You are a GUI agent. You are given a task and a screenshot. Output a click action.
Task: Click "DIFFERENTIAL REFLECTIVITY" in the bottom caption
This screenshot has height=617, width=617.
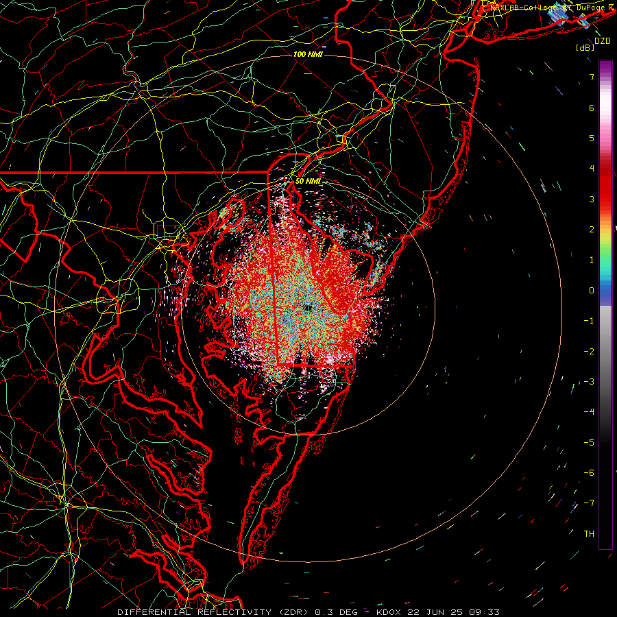[x=195, y=612]
